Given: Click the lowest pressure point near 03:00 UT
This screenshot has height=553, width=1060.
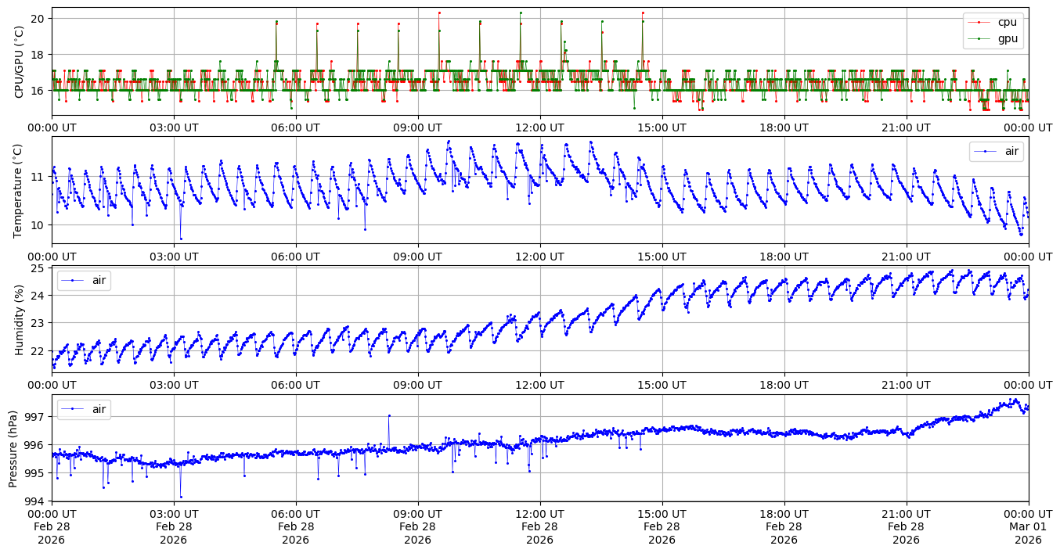Looking at the screenshot, I should point(181,497).
